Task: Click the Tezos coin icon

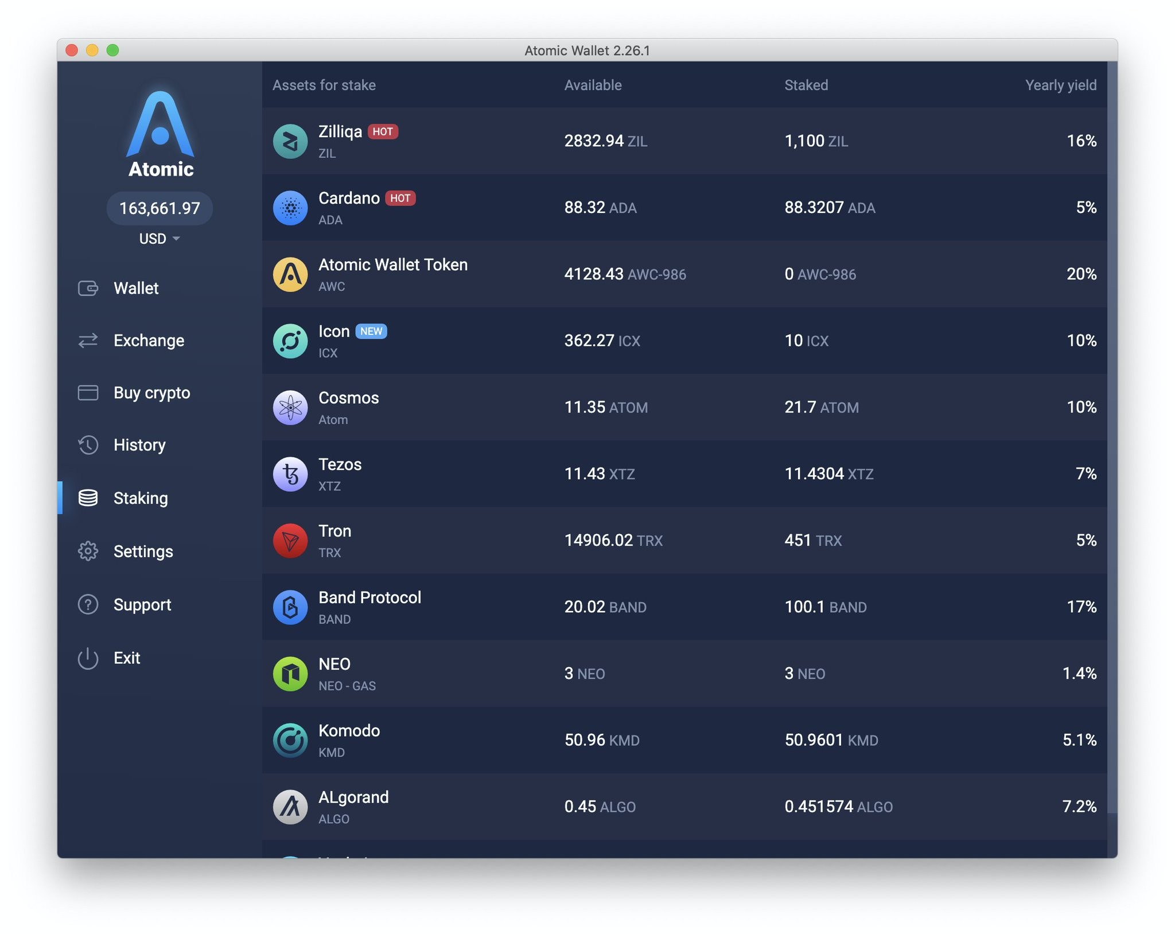Action: (290, 474)
